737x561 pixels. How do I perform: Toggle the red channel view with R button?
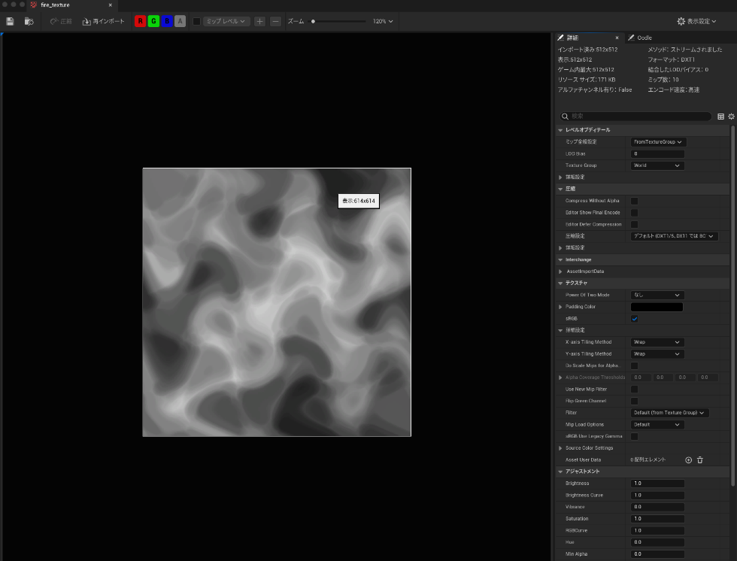139,21
